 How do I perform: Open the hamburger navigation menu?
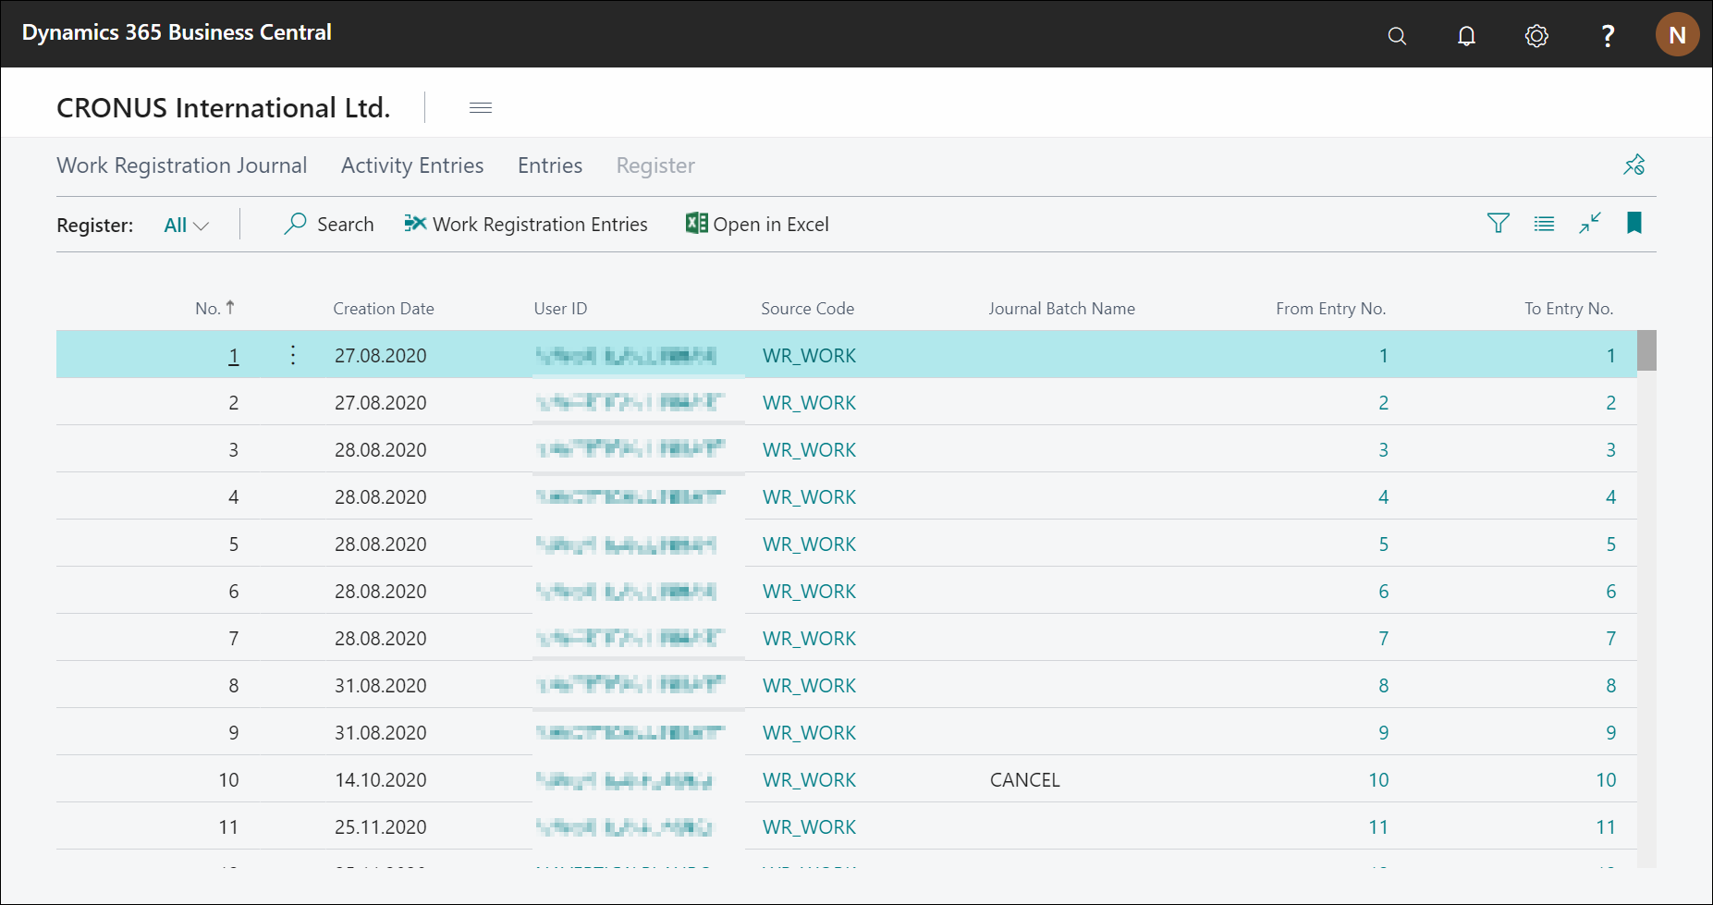(481, 107)
